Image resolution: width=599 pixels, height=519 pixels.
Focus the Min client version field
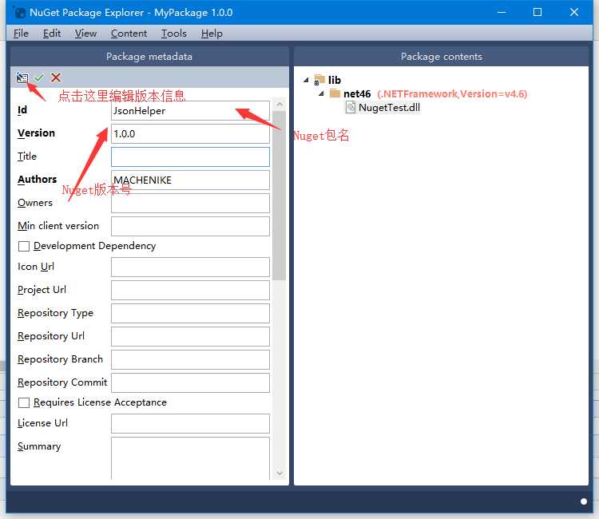(x=190, y=227)
